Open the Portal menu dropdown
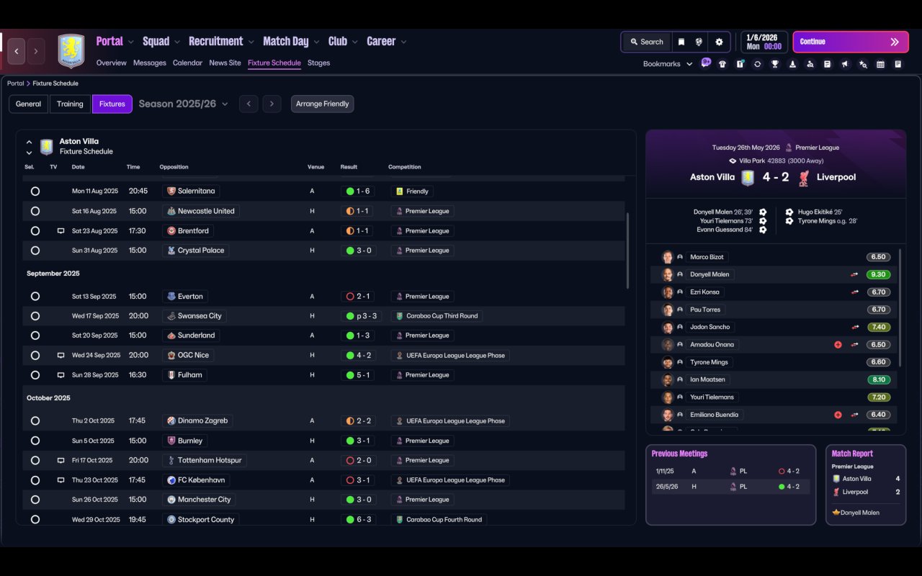 click(x=115, y=42)
